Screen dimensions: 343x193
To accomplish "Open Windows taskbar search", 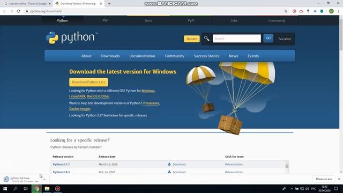I will point(16,189).
